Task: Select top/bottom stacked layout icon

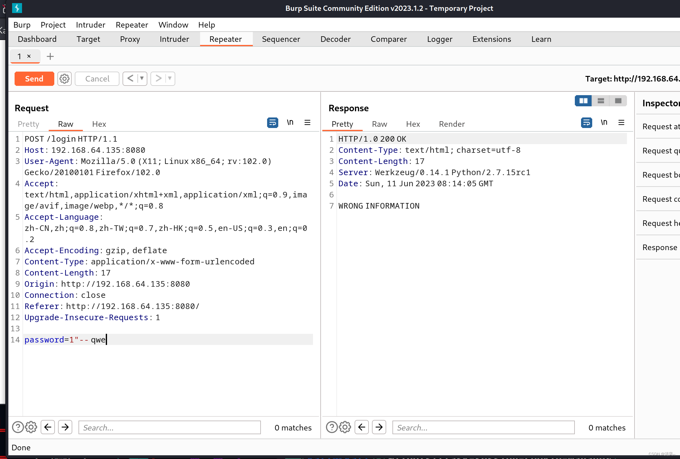Action: 601,101
